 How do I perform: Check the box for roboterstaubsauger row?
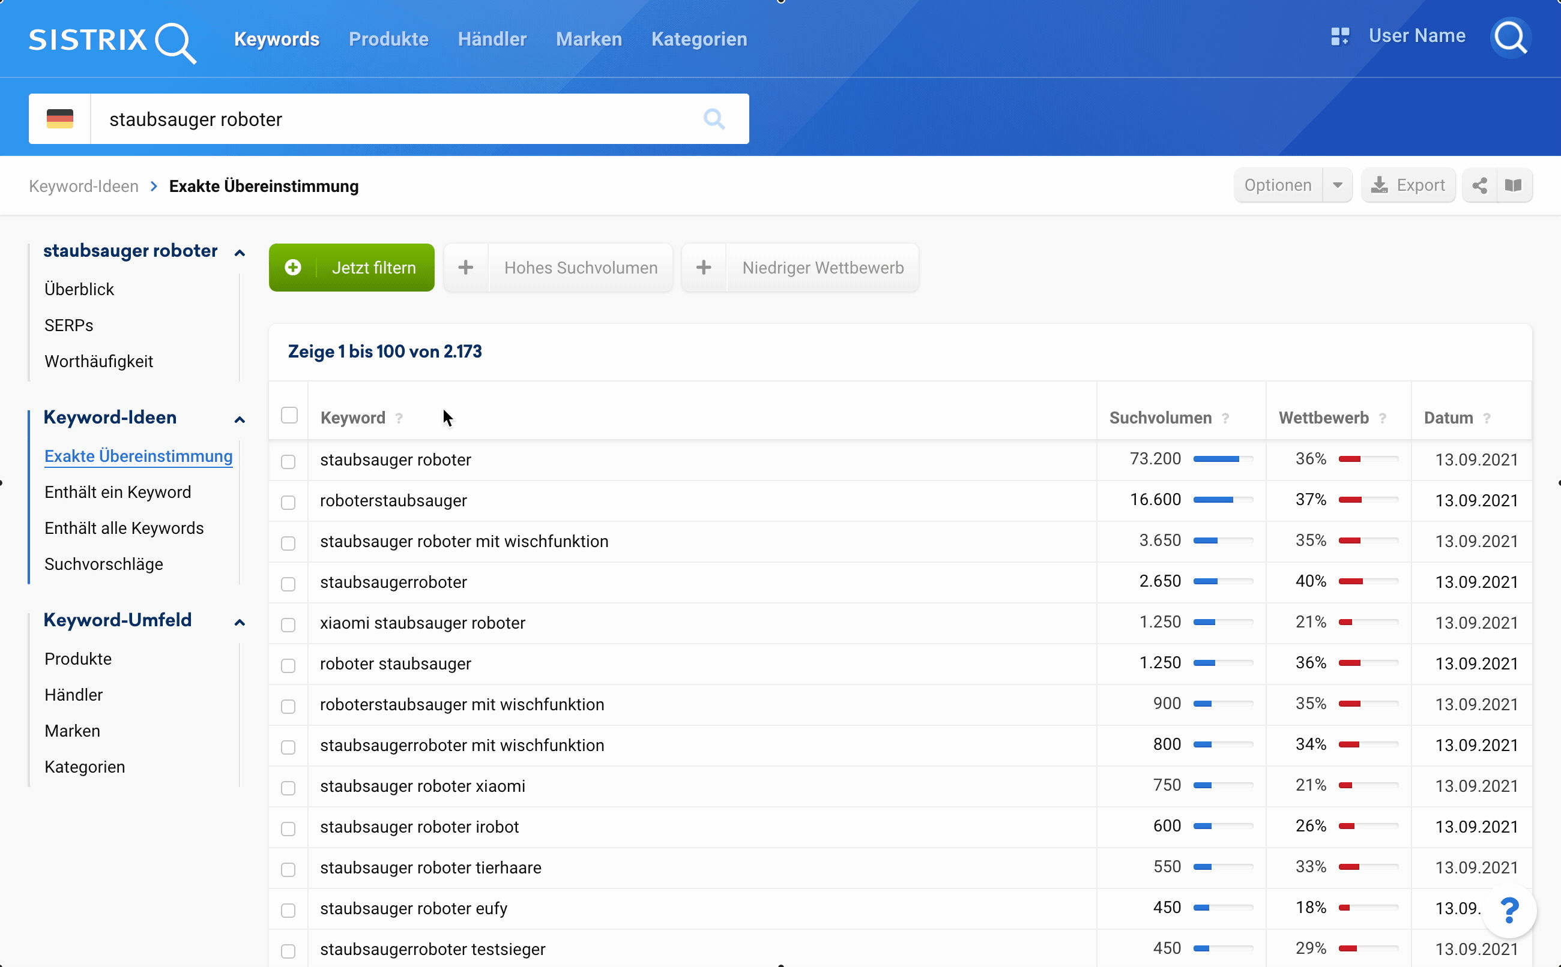pos(288,502)
